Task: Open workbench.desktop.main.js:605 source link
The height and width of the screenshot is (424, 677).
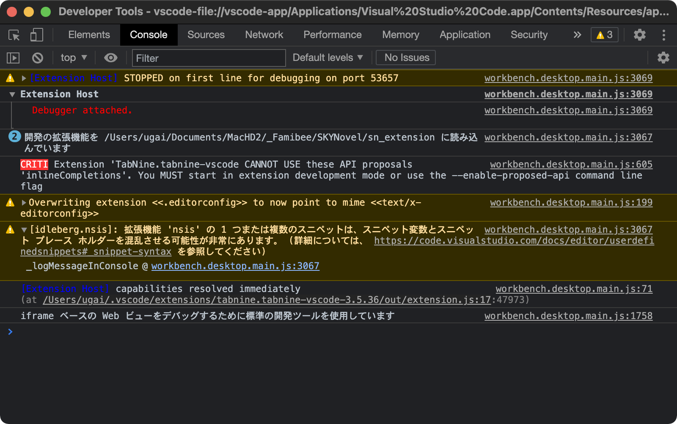Action: (571, 164)
